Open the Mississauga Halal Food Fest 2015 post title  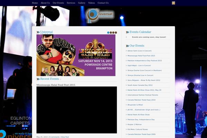56,85
